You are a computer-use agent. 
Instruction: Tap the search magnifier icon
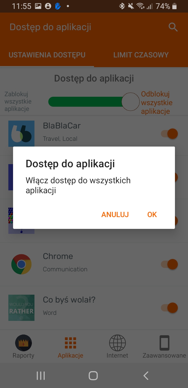click(173, 27)
